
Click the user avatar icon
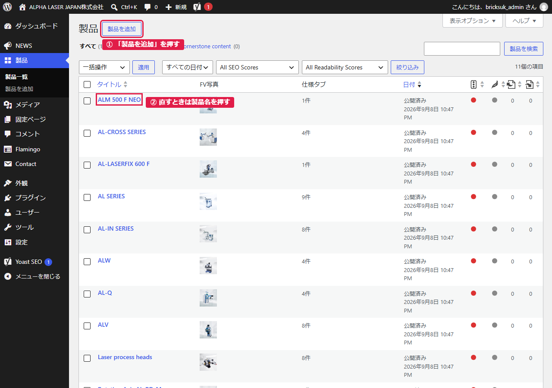pyautogui.click(x=543, y=7)
